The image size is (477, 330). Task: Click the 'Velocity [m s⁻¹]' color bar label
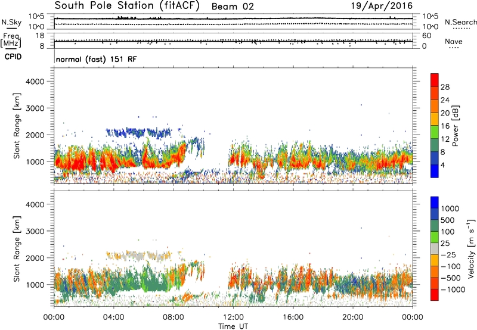pos(471,248)
